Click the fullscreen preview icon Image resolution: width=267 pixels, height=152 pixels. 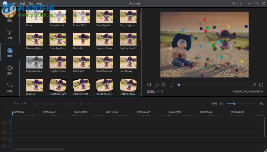click(261, 85)
